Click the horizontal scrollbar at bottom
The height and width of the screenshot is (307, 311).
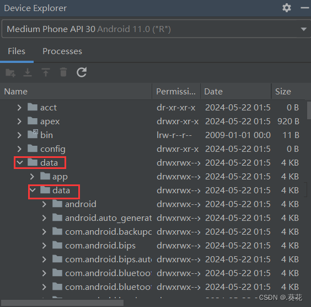(x=62, y=303)
